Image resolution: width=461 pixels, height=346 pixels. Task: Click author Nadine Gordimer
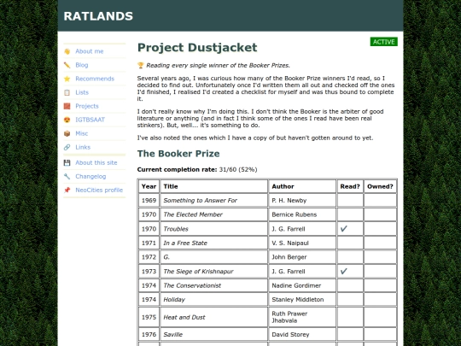[x=296, y=285]
